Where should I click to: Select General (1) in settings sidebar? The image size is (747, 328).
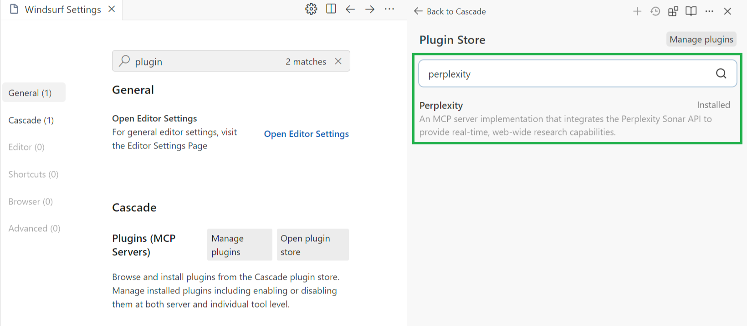pyautogui.click(x=34, y=93)
